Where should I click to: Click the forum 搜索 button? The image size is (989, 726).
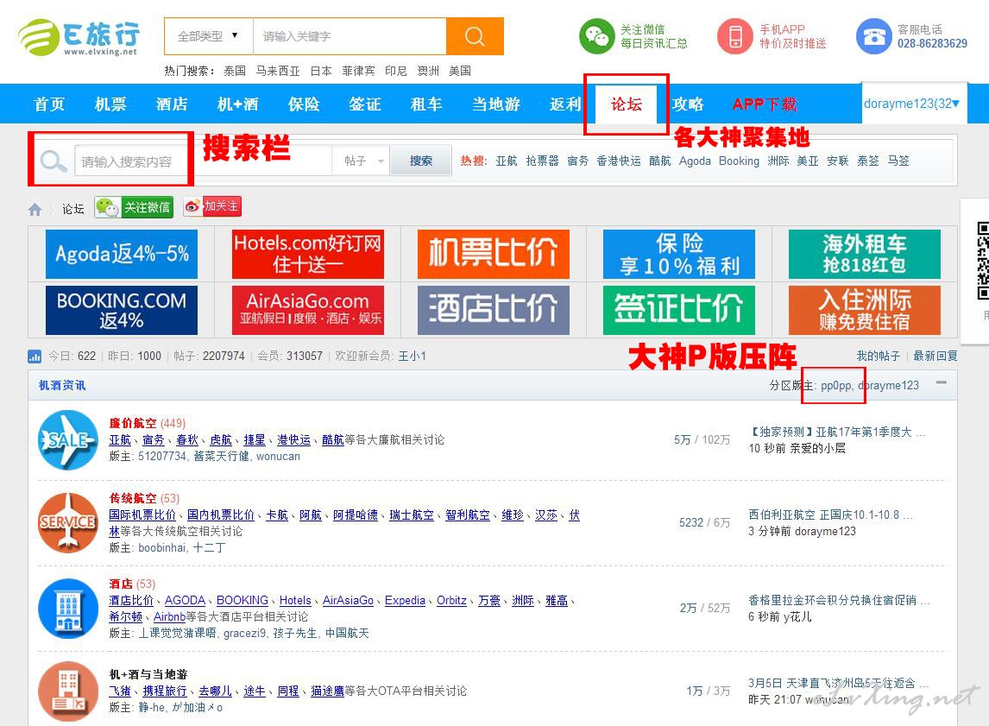tap(420, 161)
